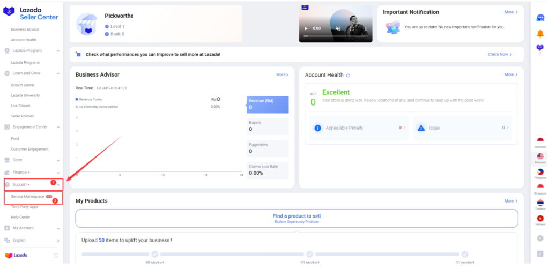Play the seller video
The height and width of the screenshot is (269, 549).
(306, 29)
